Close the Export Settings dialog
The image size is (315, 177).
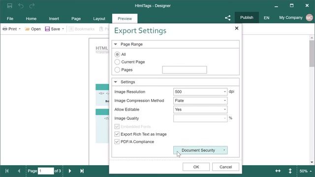(x=237, y=29)
